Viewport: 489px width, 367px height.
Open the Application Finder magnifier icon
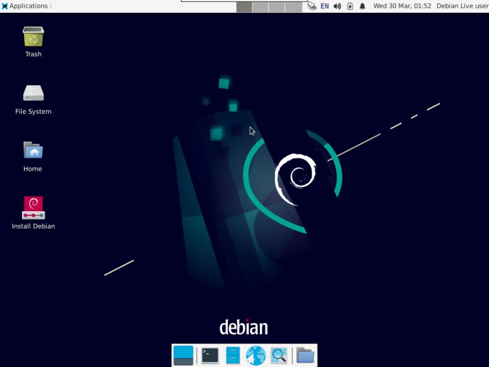[279, 355]
